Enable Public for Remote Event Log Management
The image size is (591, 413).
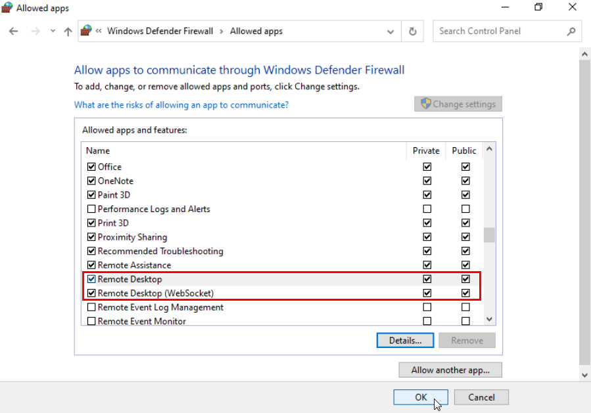coord(465,307)
